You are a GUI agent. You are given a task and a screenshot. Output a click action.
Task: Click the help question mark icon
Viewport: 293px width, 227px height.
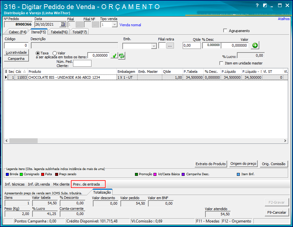(x=257, y=6)
